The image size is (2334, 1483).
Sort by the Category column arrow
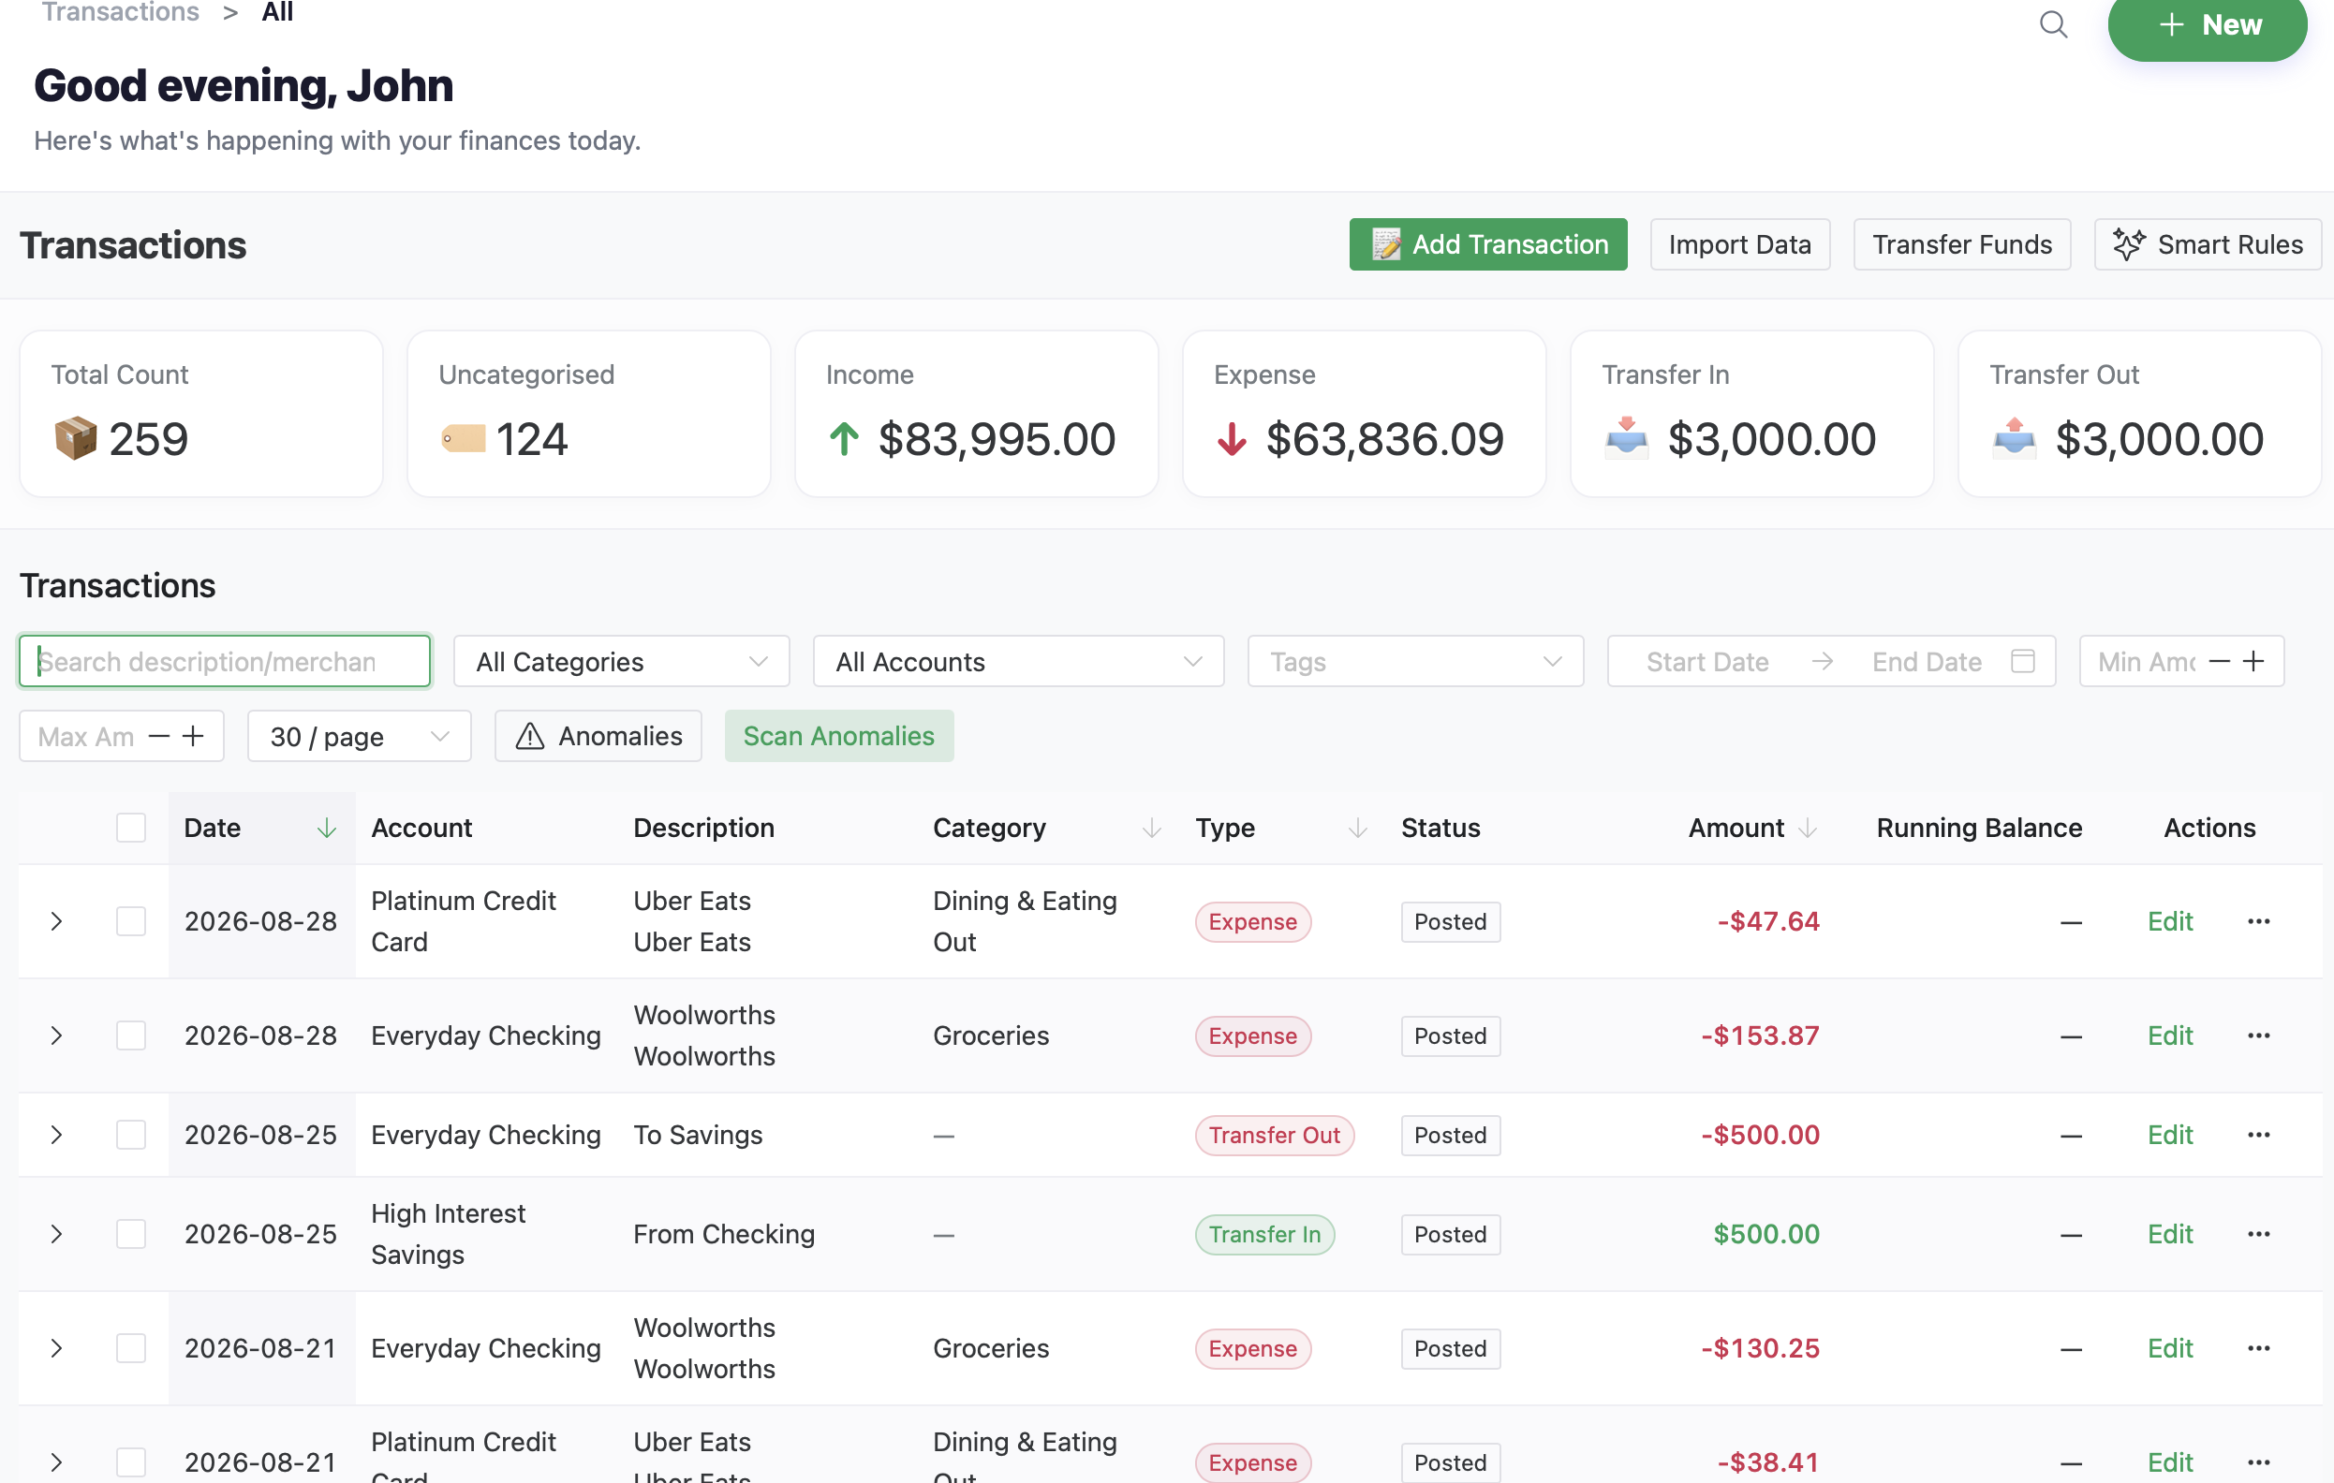1151,829
